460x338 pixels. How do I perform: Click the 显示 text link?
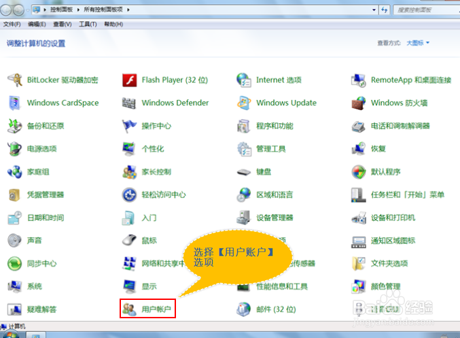(149, 286)
